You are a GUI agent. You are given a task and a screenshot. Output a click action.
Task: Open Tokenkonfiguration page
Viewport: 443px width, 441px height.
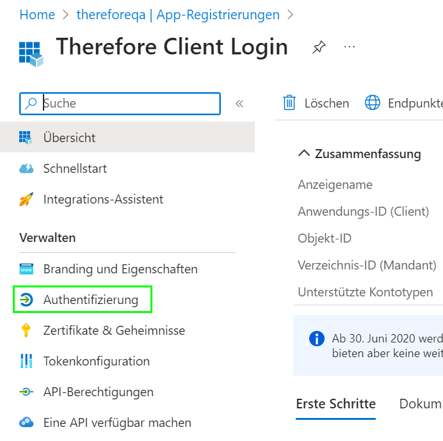coord(96,361)
